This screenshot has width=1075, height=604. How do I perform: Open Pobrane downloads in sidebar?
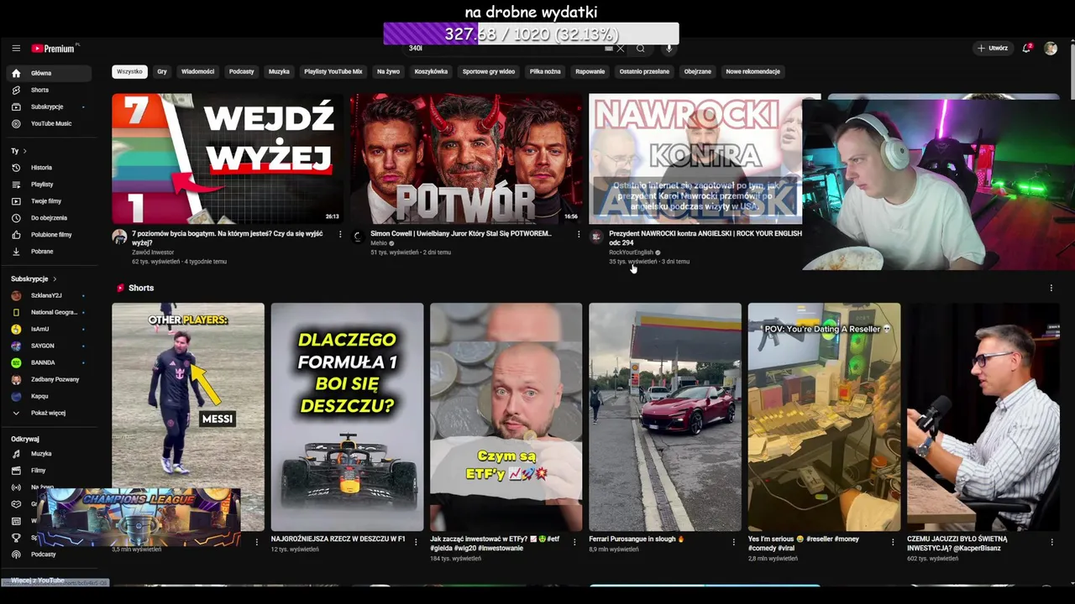50,252
